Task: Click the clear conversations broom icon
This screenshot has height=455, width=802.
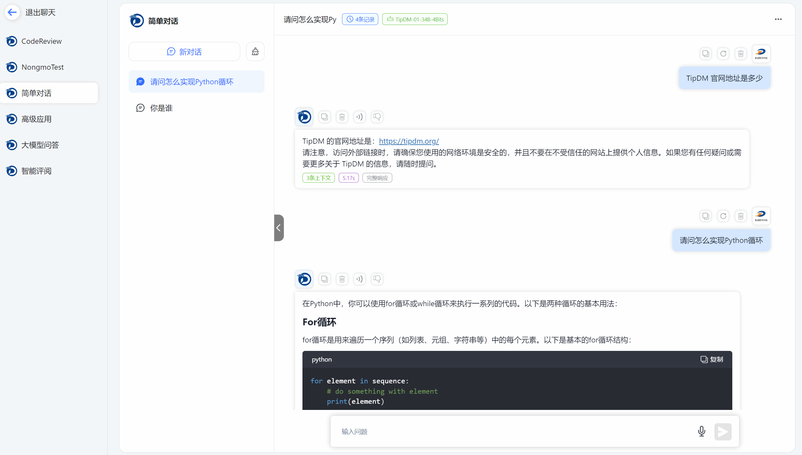Action: pos(255,52)
